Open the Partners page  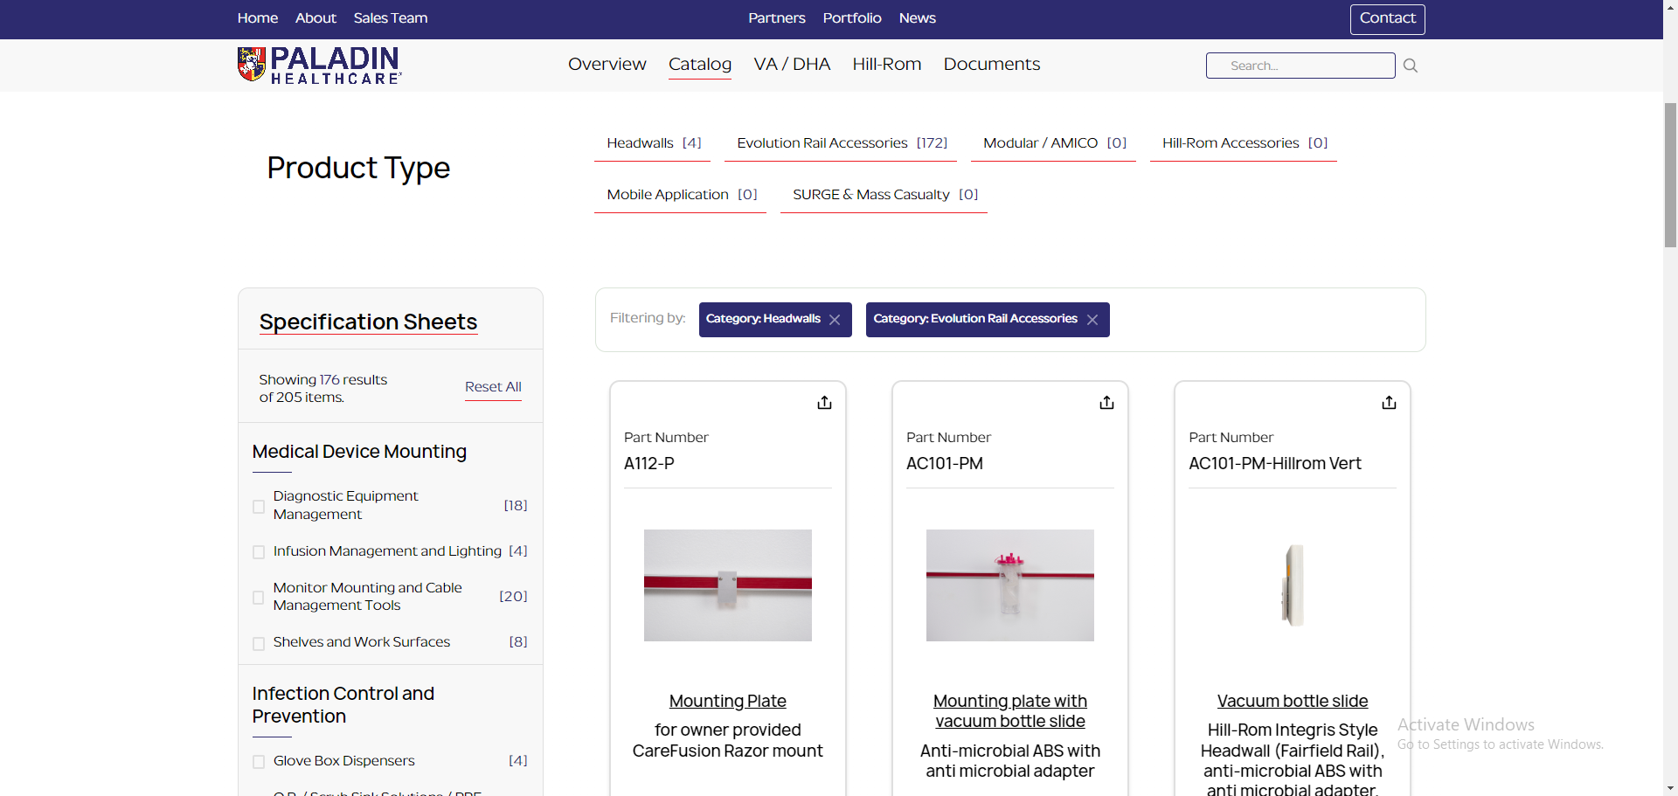(777, 18)
